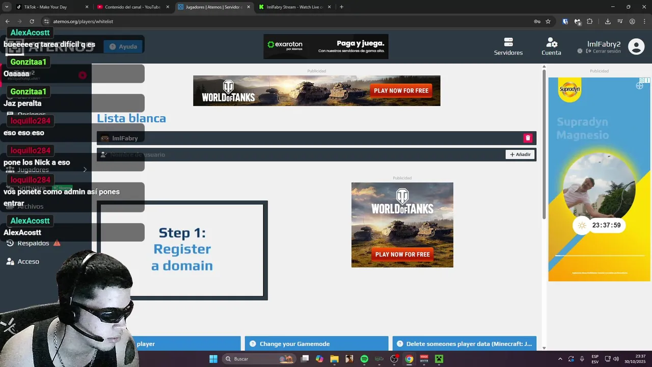Open the Chrome profile icon
Viewport: 652px width, 367px height.
tap(632, 21)
